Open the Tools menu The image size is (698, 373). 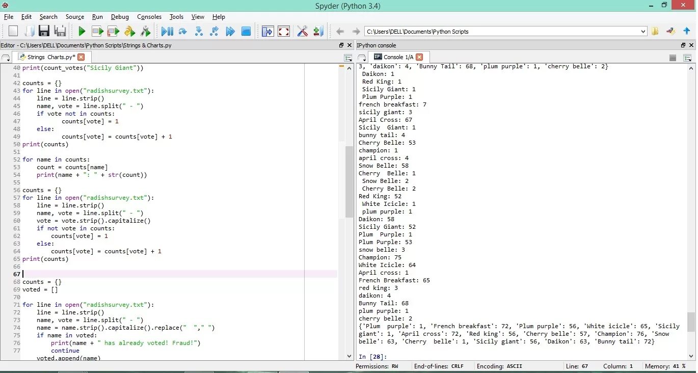click(x=177, y=17)
